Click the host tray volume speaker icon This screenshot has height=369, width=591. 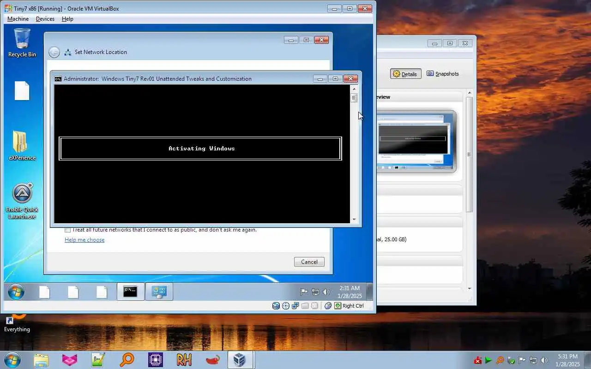pos(544,360)
